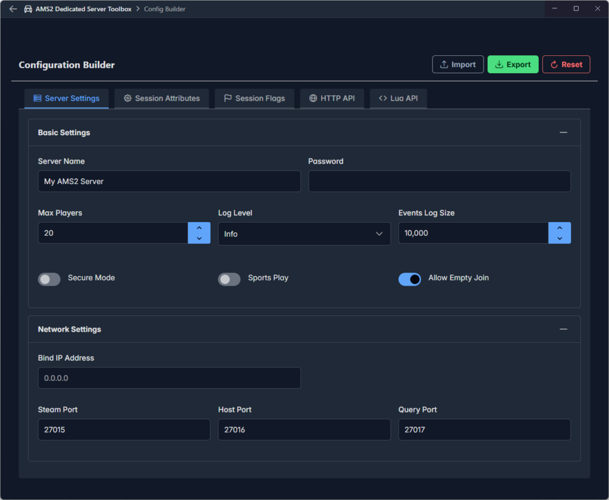
Task: Increase Max Players with up arrow
Action: click(199, 228)
